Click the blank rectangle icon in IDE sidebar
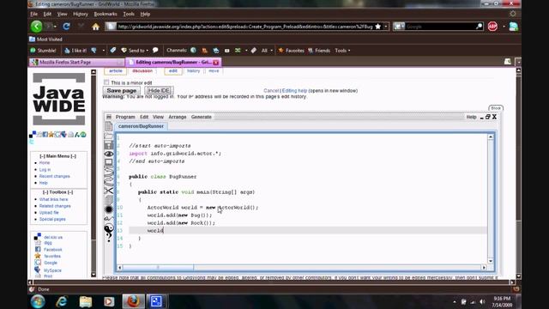This screenshot has width=549, height=309. pos(109,162)
